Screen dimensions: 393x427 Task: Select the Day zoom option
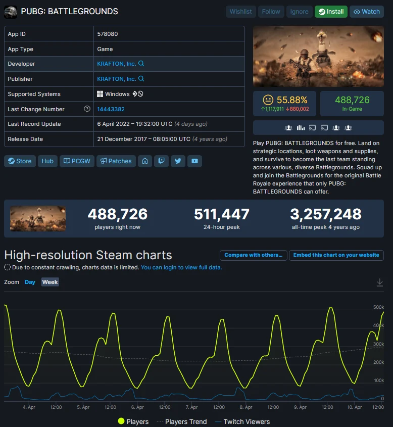(x=30, y=282)
